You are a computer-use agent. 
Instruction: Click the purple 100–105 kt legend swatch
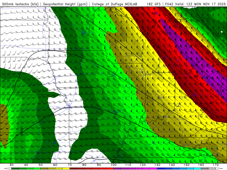117,169
